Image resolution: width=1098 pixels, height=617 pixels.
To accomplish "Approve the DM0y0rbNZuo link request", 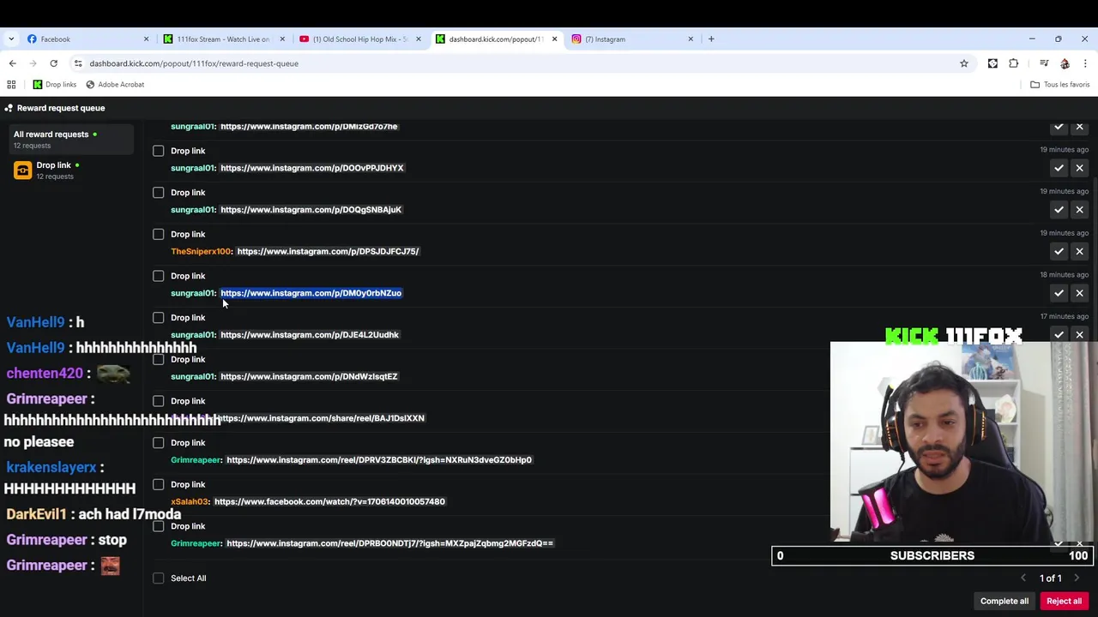I will click(x=1059, y=293).
